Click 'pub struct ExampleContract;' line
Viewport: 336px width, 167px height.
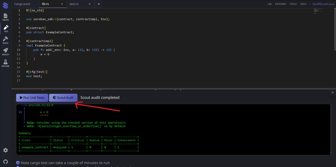point(50,32)
